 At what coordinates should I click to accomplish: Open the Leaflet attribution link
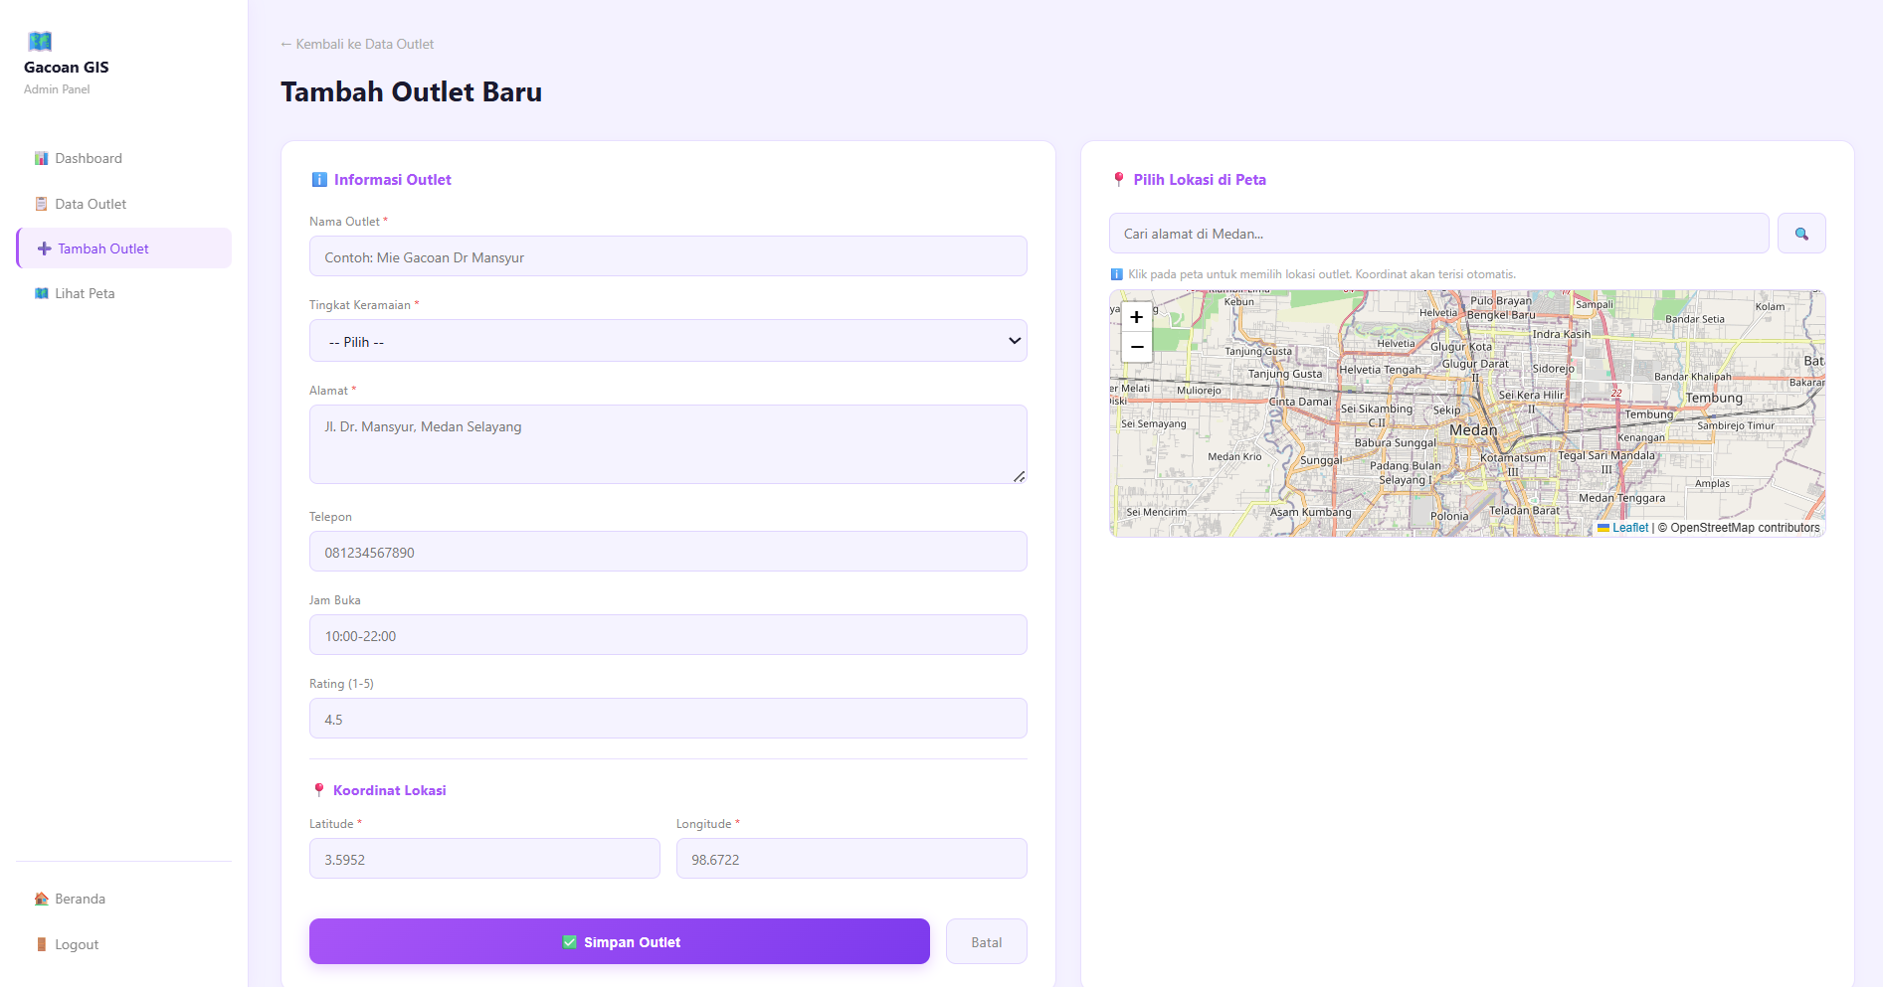click(x=1629, y=528)
